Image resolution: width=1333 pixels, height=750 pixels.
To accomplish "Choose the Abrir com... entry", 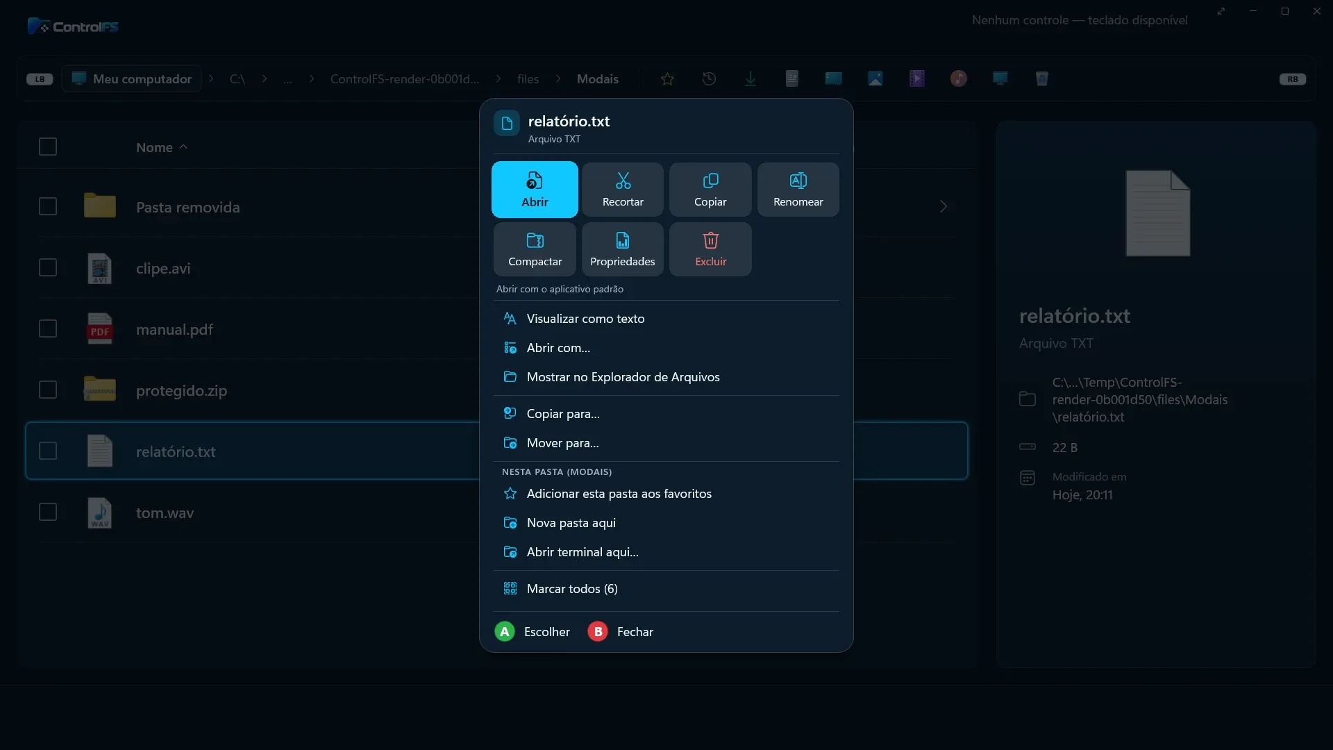I will coord(666,348).
